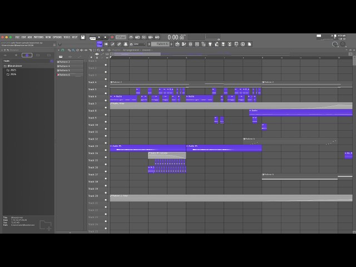
Task: Stop playback with the stop button
Action: (105, 37)
